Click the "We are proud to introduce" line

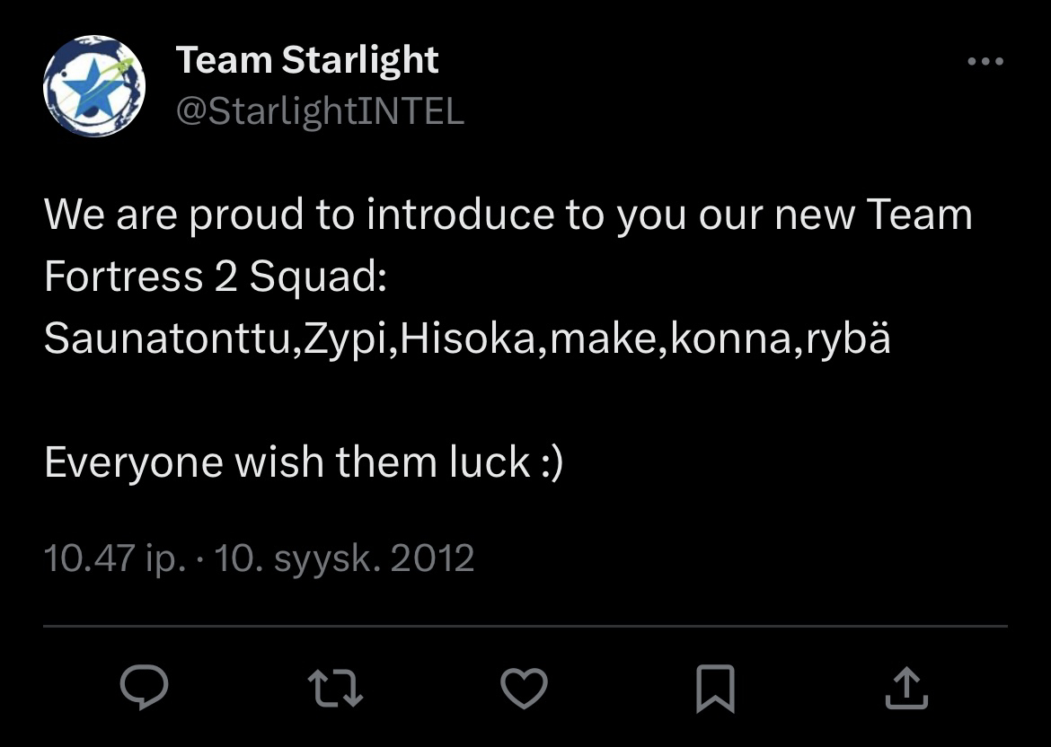pos(508,215)
